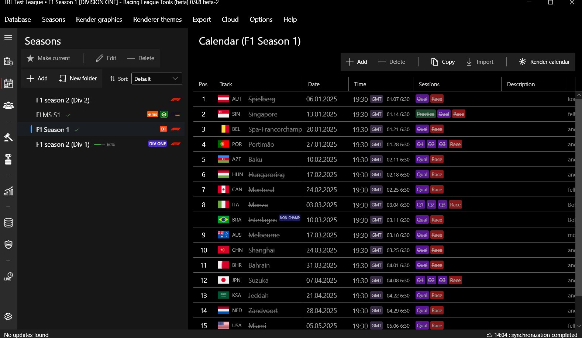Delete the selected season
Viewport: 582px width, 338px height.
[x=141, y=58]
